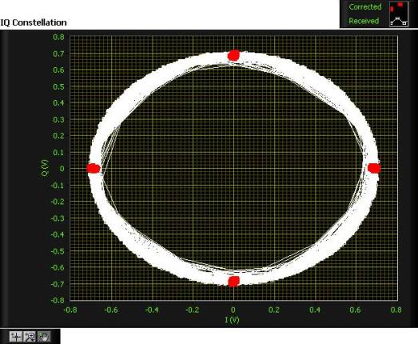Open the magnifier zoom tool
The height and width of the screenshot is (344, 418).
click(30, 337)
